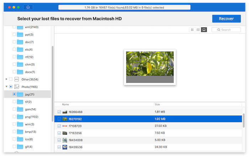Go to the home screen icon

tap(28, 7)
